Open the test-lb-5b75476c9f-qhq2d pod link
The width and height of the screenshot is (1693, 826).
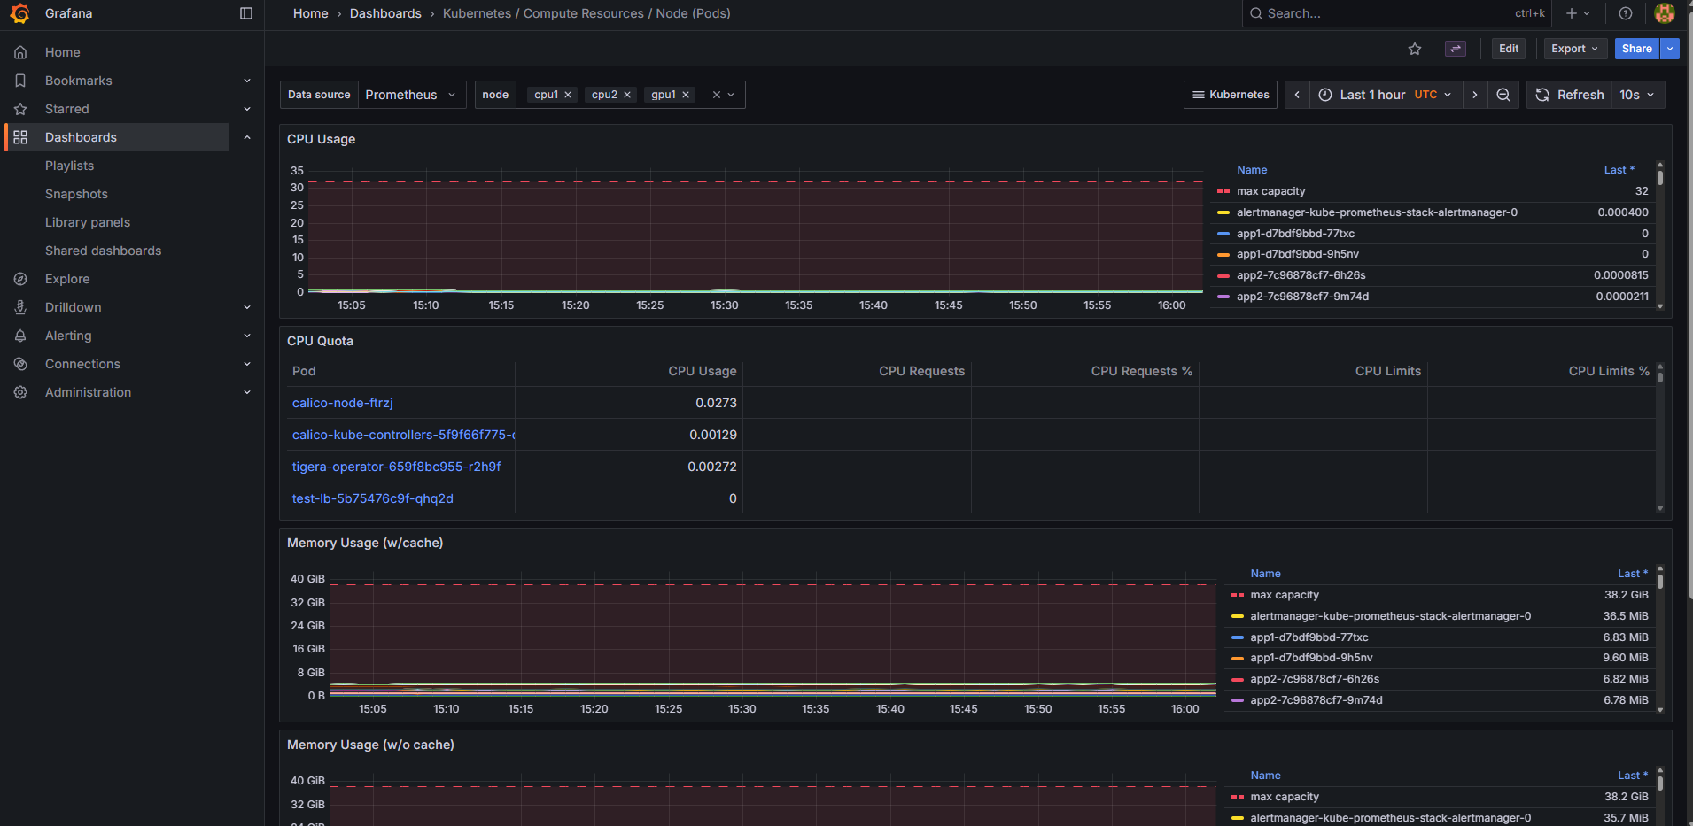[373, 498]
